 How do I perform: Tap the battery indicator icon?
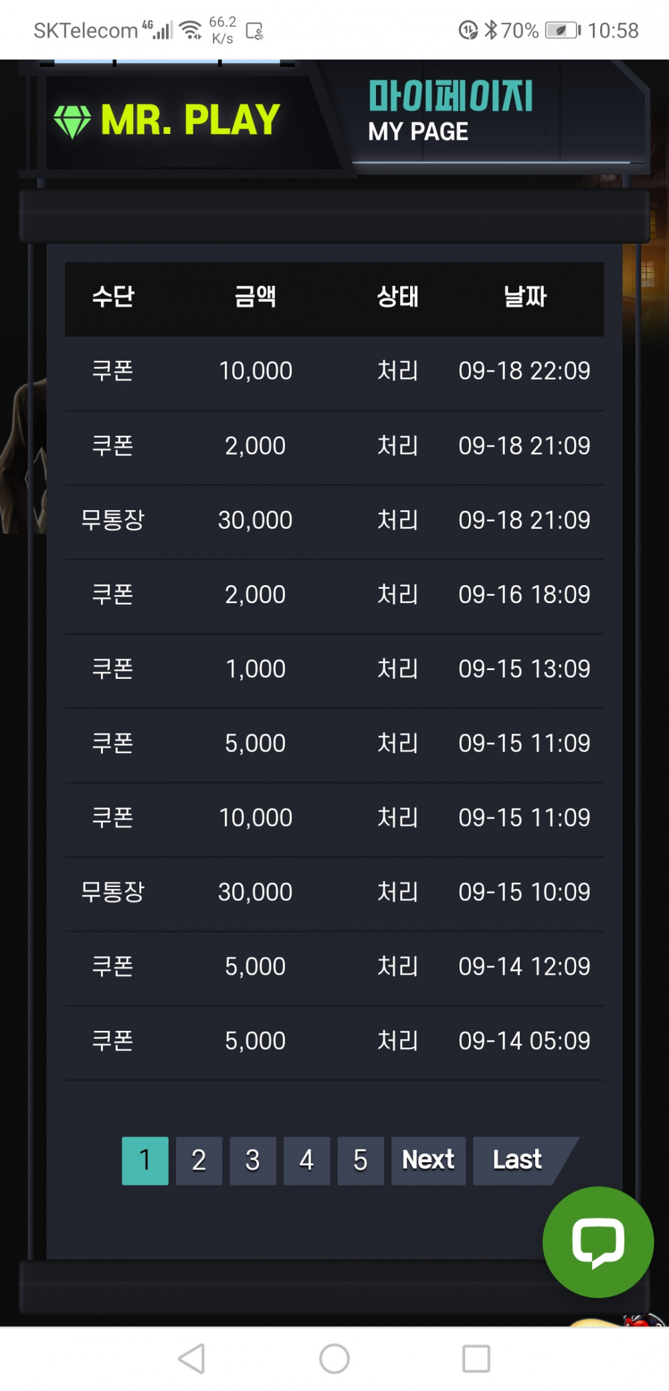(x=563, y=30)
